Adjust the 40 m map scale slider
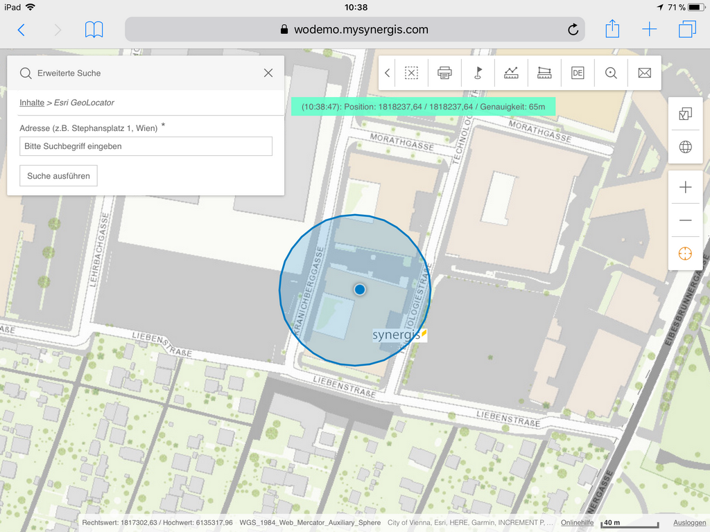The image size is (710, 532). pos(630,523)
